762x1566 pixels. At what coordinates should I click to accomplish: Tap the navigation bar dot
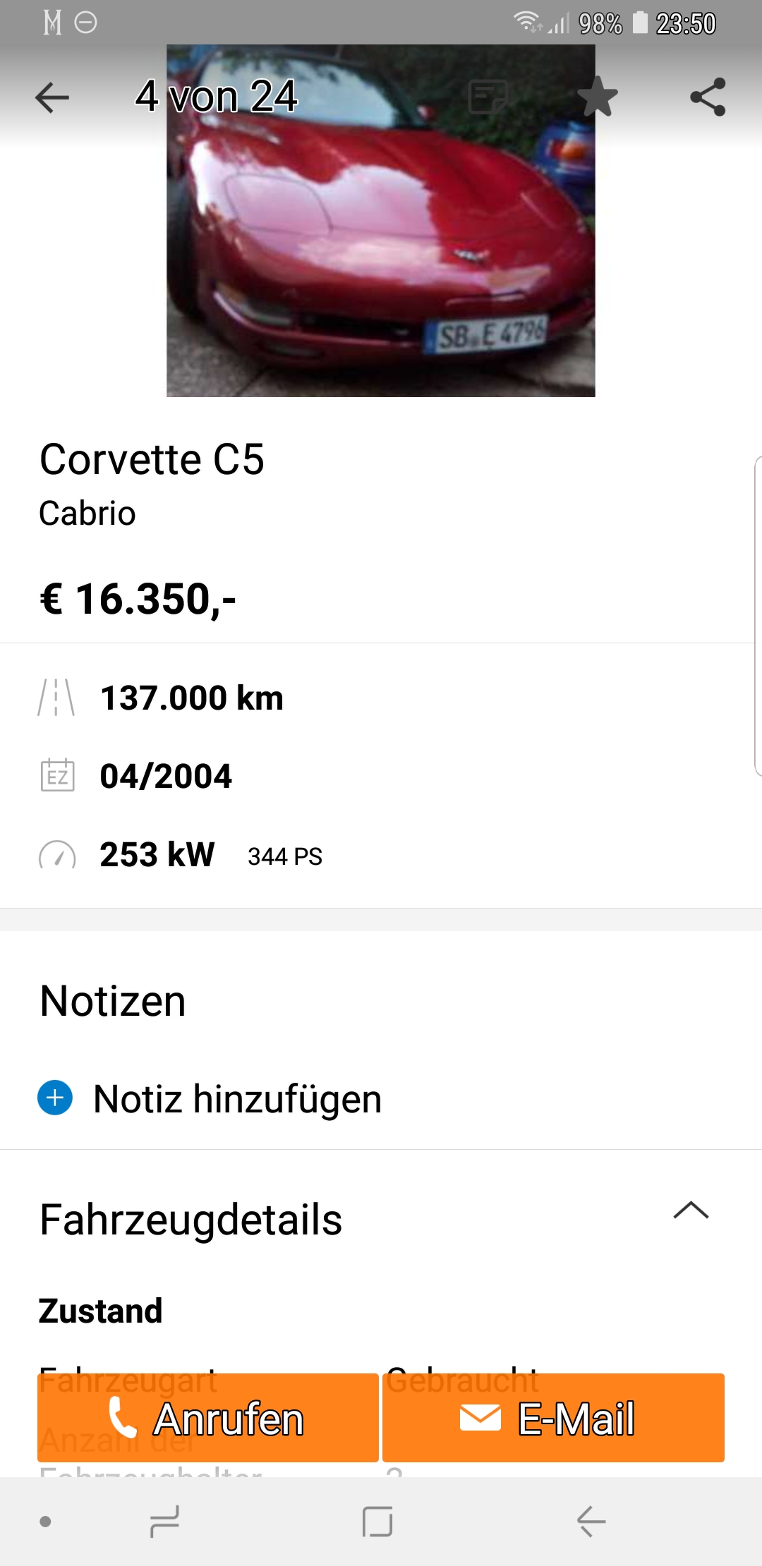pos(46,1522)
